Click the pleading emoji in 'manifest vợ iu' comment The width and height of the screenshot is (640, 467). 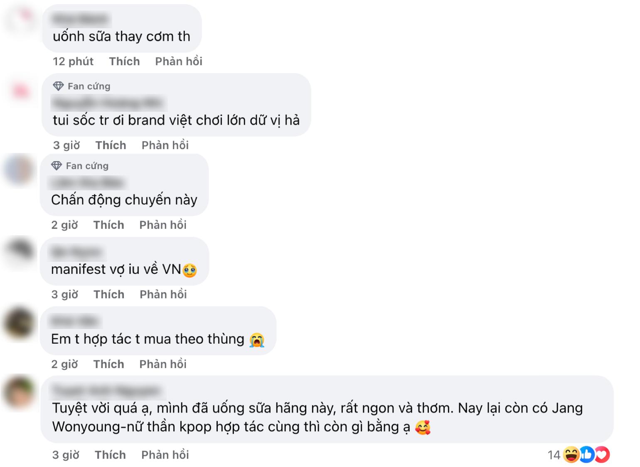pos(191,269)
